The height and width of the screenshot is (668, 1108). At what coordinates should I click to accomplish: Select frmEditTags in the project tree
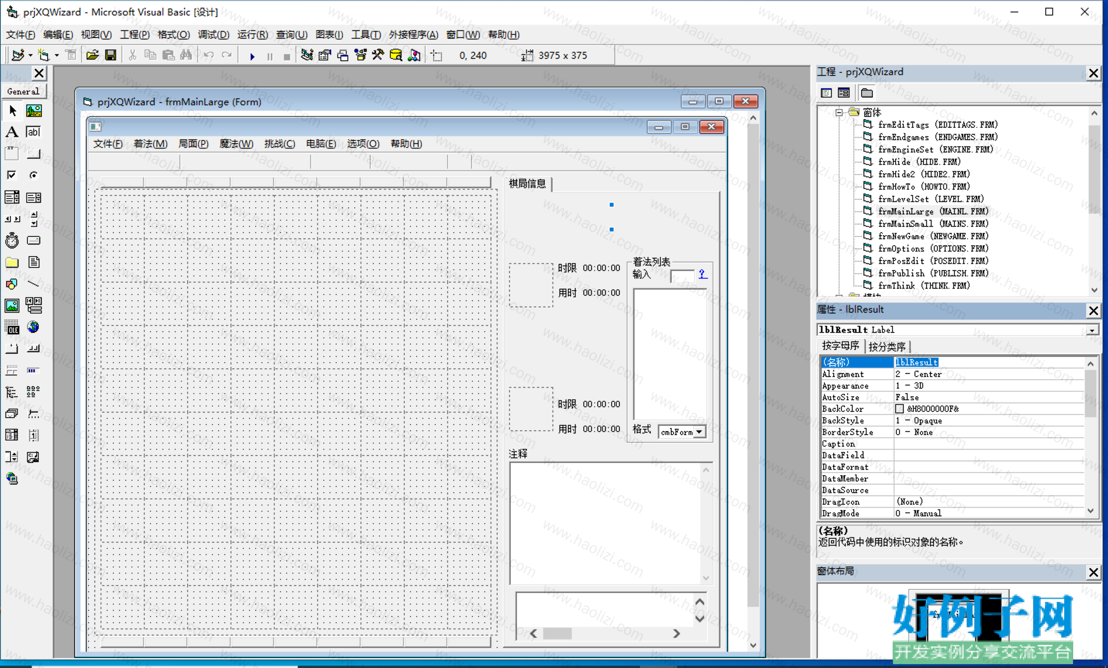click(x=938, y=125)
